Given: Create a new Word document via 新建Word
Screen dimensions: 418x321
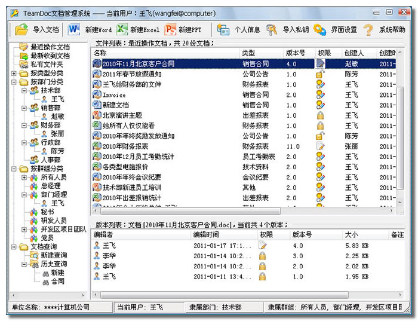Looking at the screenshot, I should coord(74,29).
